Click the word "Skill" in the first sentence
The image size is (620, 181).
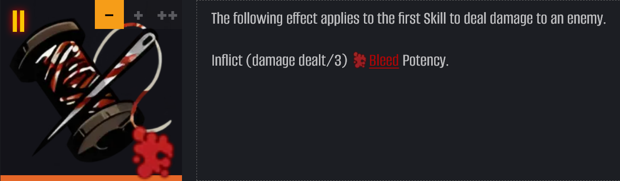(x=434, y=19)
